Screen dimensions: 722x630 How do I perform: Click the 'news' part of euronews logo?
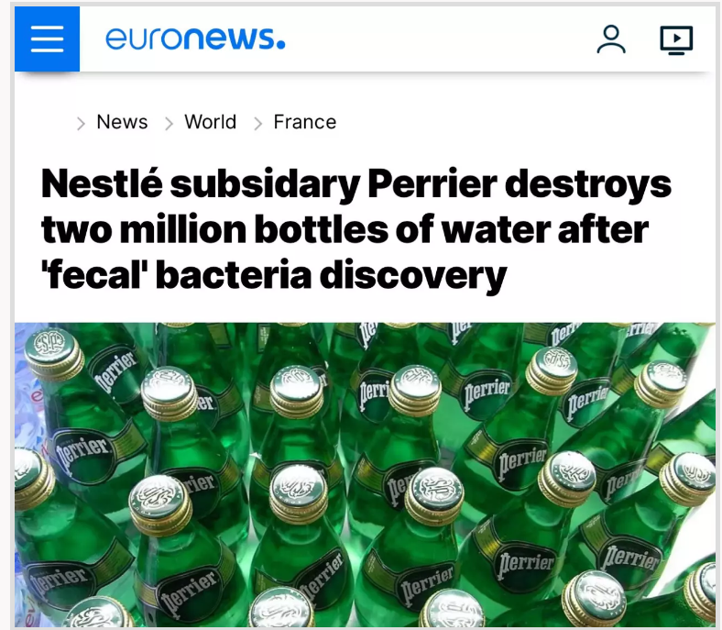pos(235,39)
